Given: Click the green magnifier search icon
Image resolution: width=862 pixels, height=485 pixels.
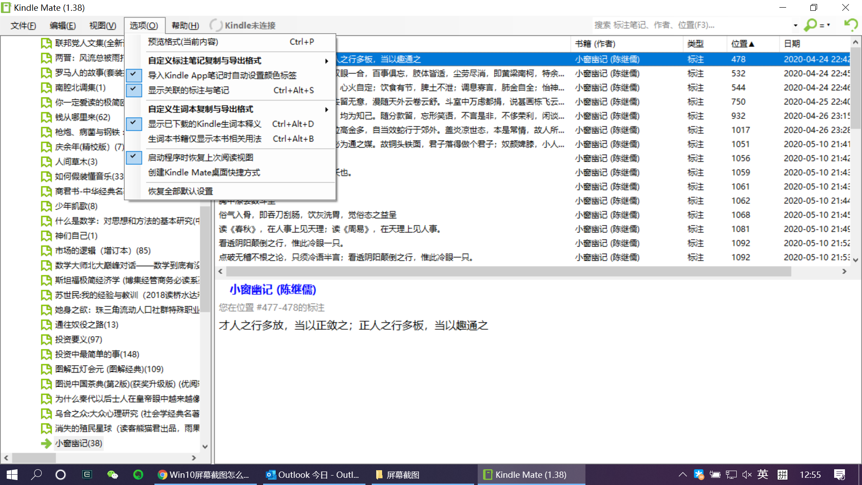Looking at the screenshot, I should click(810, 25).
